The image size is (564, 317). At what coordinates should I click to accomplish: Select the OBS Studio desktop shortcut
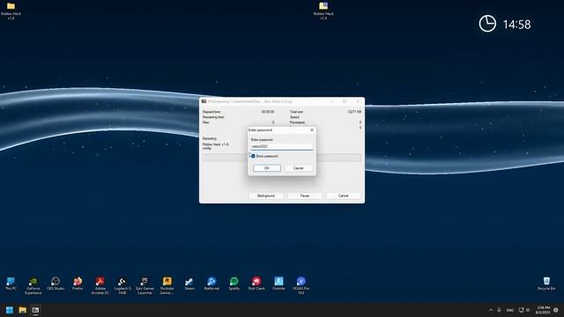pyautogui.click(x=56, y=284)
